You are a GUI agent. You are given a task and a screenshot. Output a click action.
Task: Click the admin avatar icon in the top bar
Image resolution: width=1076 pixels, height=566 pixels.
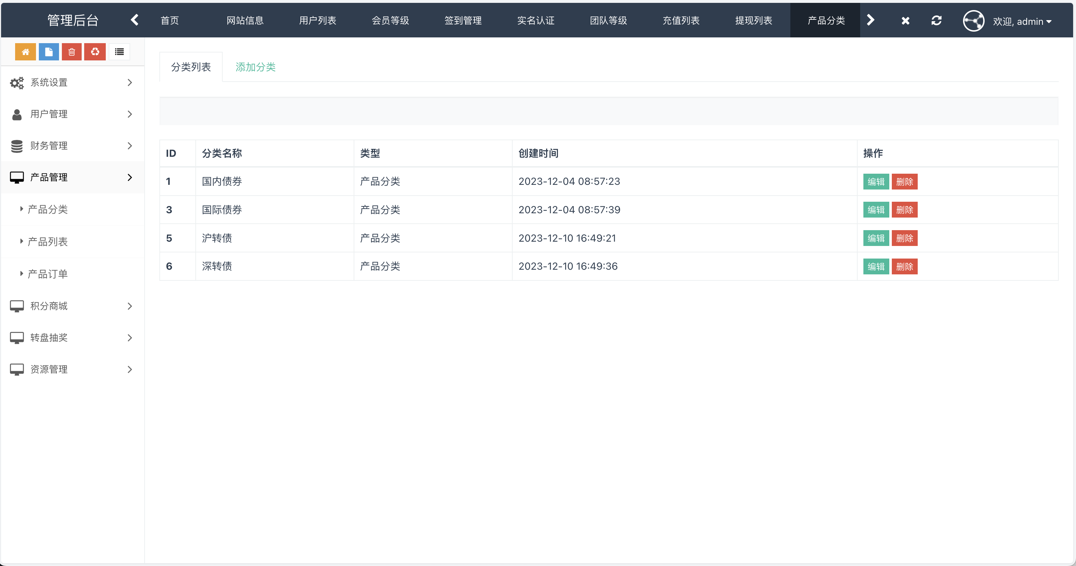974,20
